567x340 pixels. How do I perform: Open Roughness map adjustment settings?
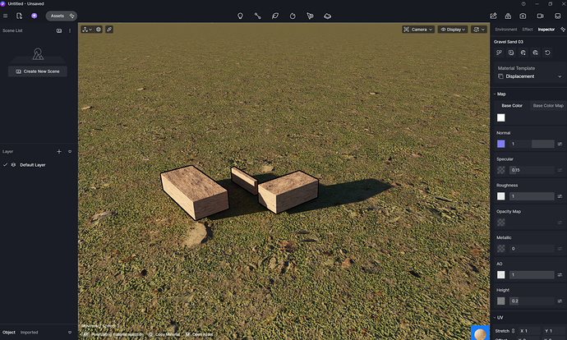pyautogui.click(x=560, y=196)
